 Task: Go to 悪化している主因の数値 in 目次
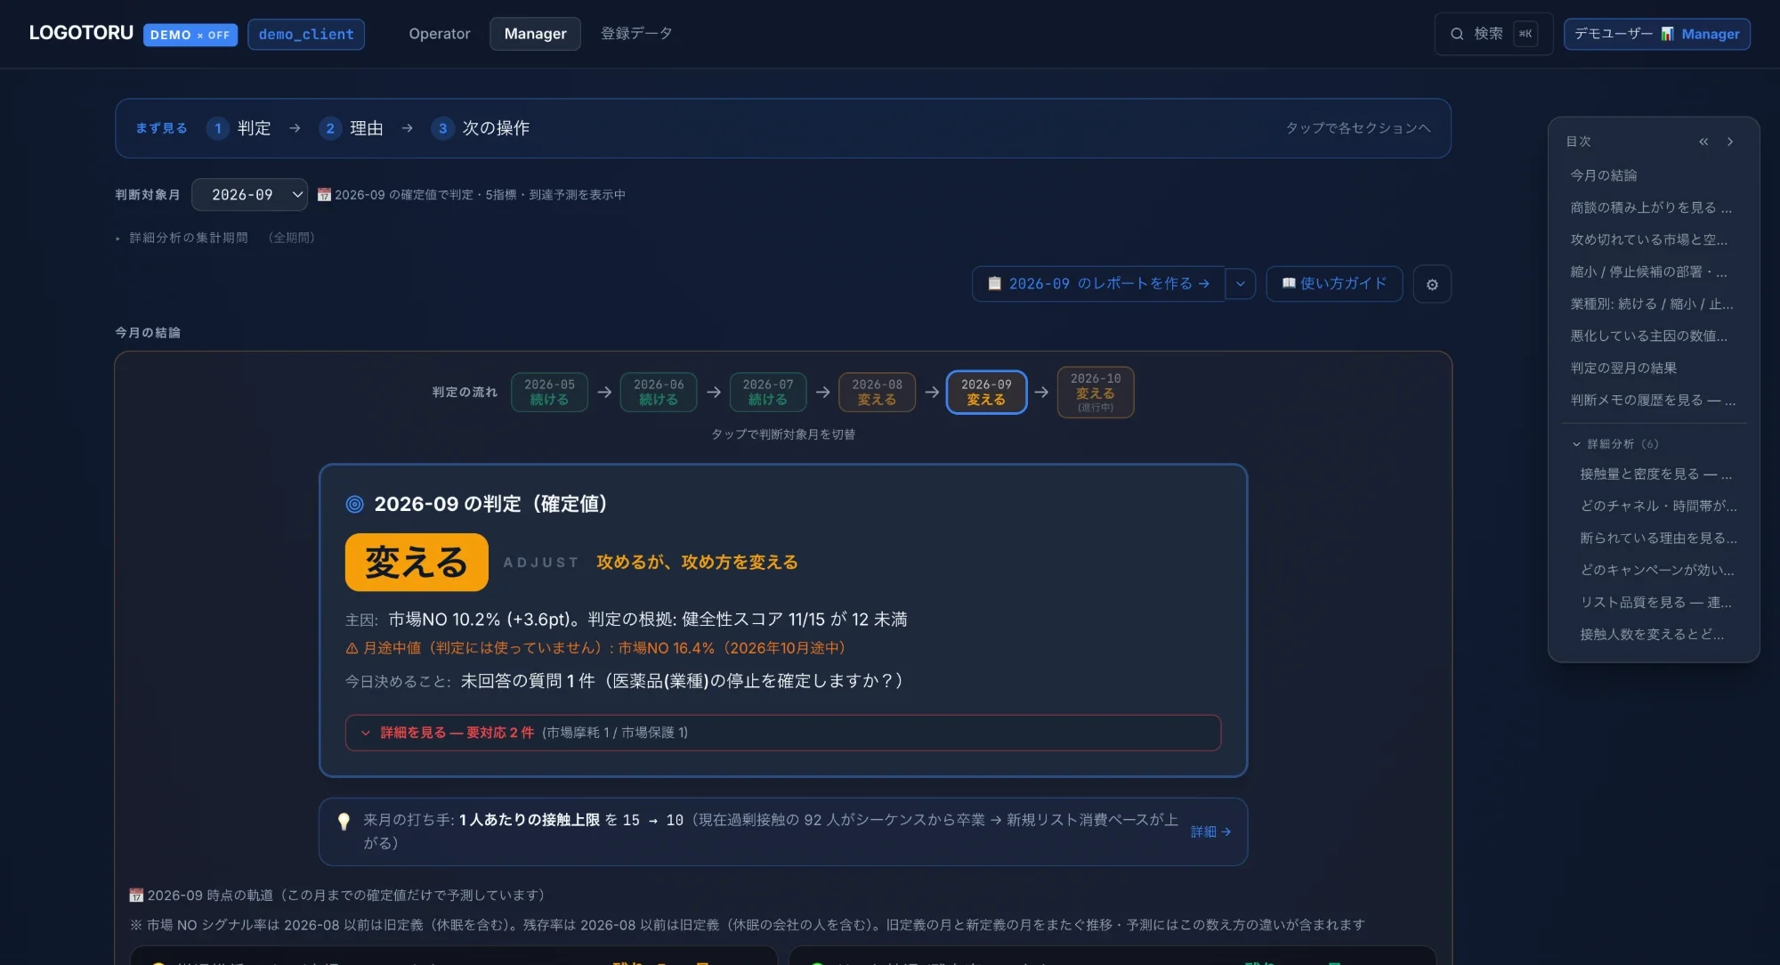1649,336
